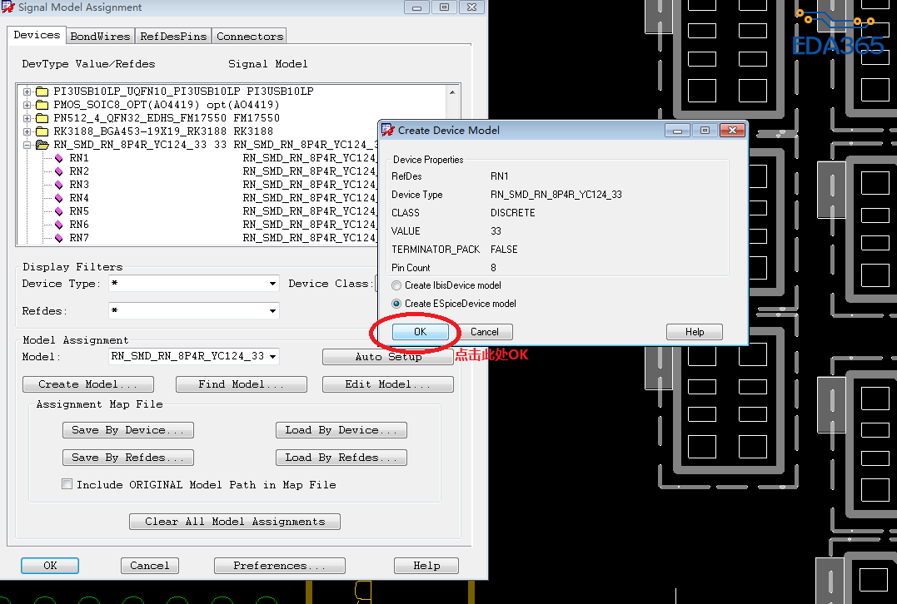Close the Create Device Model dialog
897x604 pixels.
point(732,131)
